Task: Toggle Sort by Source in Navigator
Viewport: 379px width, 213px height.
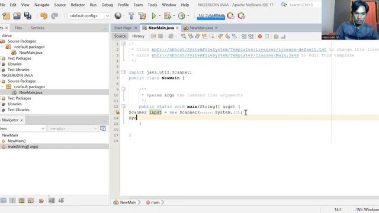Action: [x=61, y=201]
